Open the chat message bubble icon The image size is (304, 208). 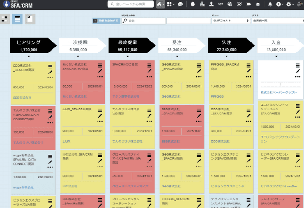[180, 4]
